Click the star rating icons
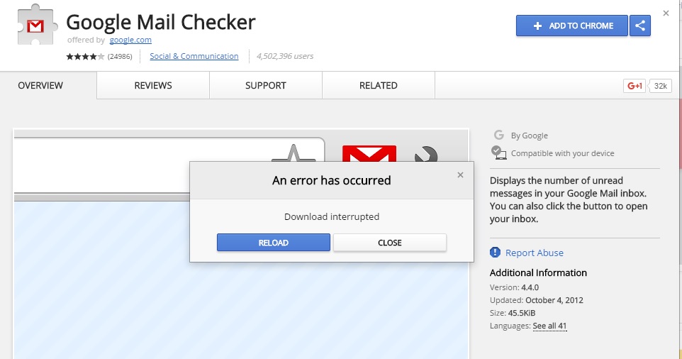The height and width of the screenshot is (359, 682). (85, 57)
